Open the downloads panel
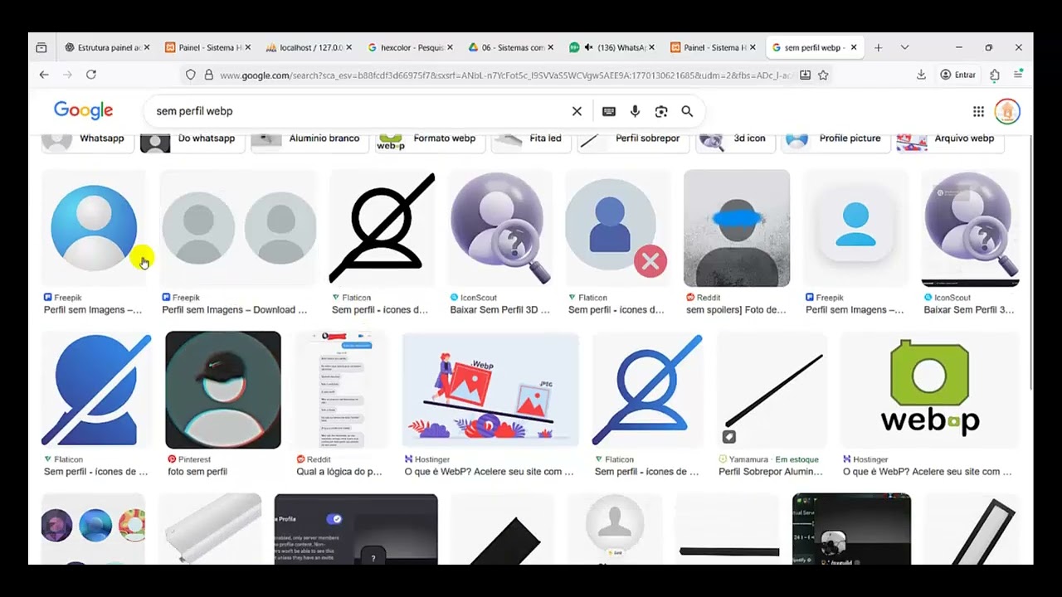Viewport: 1062px width, 597px height. click(x=921, y=75)
